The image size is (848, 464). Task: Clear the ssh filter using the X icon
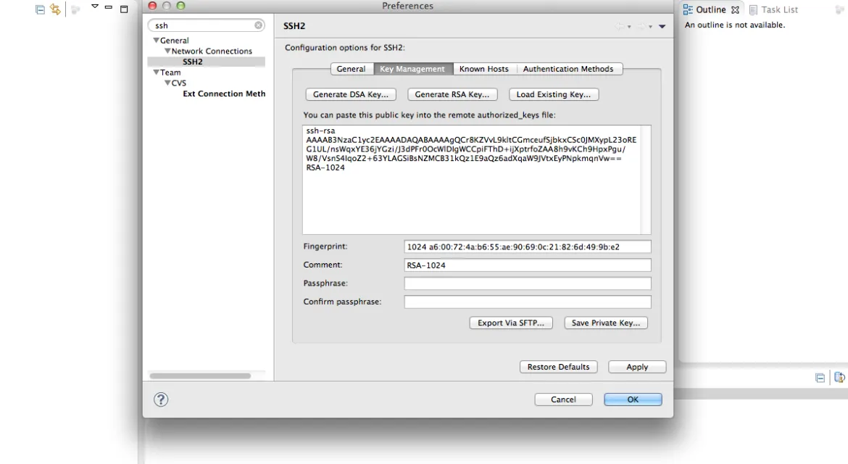[258, 25]
